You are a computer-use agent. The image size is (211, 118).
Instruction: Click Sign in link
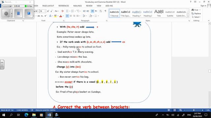(203, 6)
